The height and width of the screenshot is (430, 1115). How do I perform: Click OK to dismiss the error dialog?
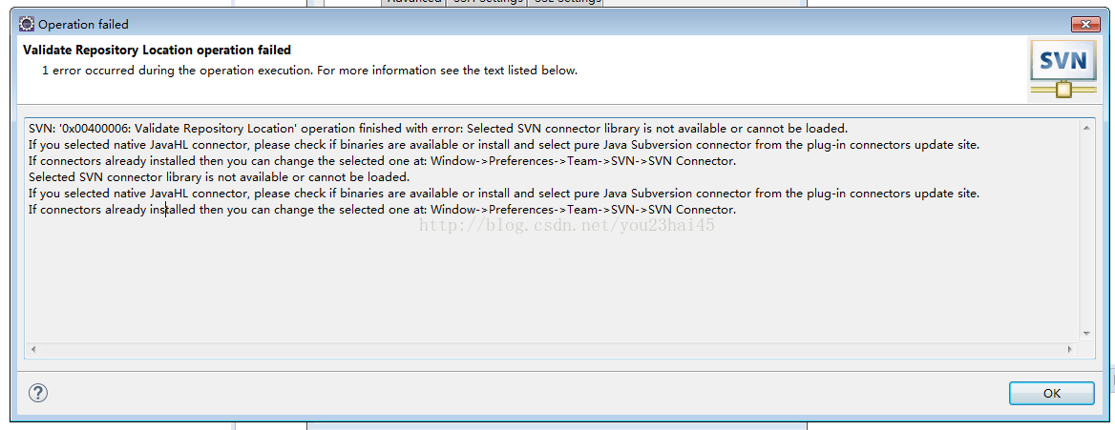(x=1051, y=393)
